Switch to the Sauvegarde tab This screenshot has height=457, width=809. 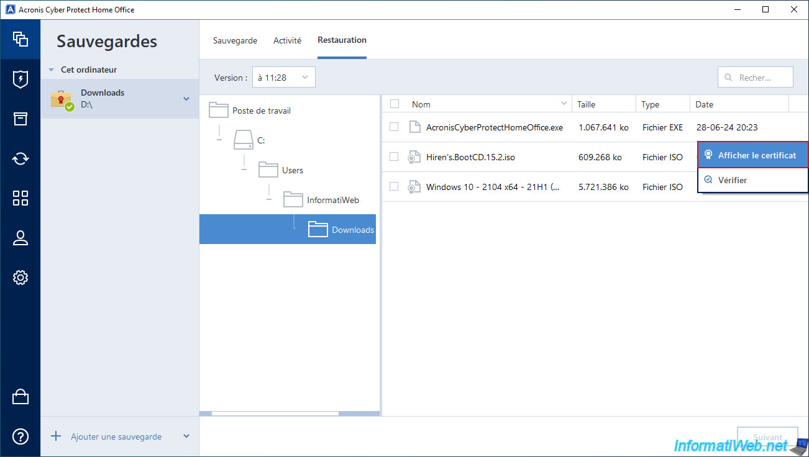coord(235,40)
